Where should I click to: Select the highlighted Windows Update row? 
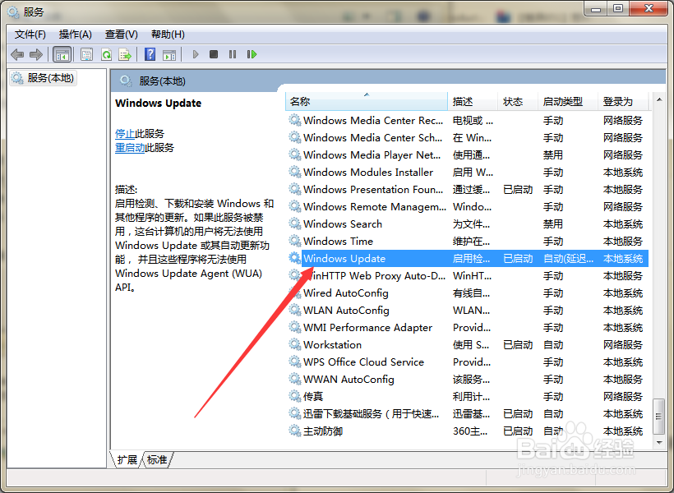coord(467,258)
